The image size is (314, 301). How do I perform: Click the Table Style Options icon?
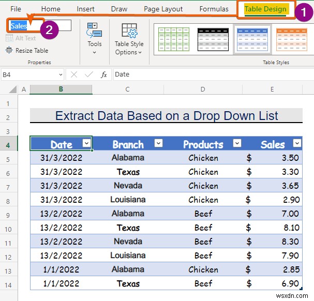tap(129, 31)
